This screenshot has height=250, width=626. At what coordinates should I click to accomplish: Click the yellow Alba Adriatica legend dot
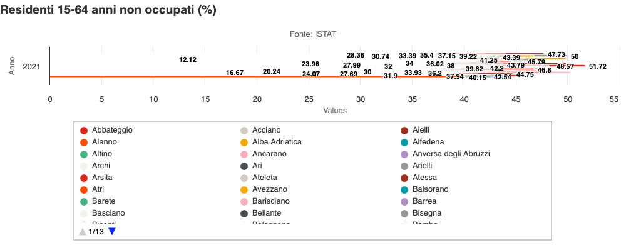[244, 142]
